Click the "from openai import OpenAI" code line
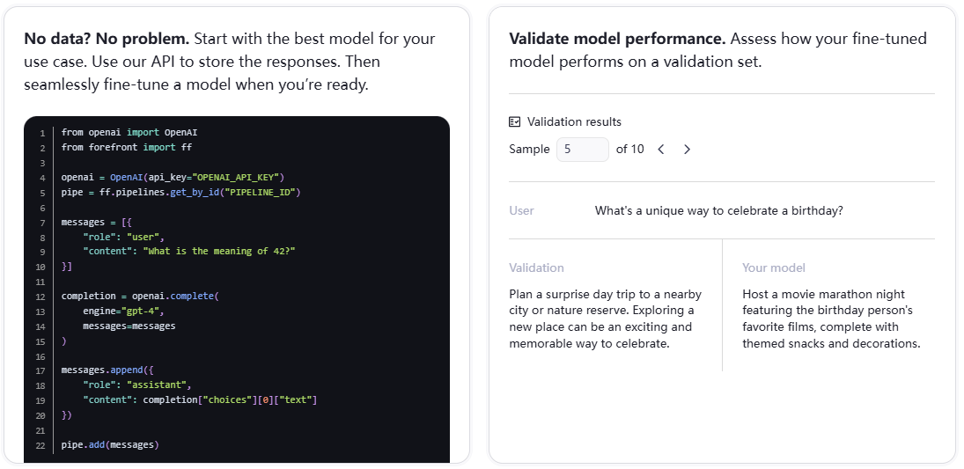The height and width of the screenshot is (469, 964). 136,132
